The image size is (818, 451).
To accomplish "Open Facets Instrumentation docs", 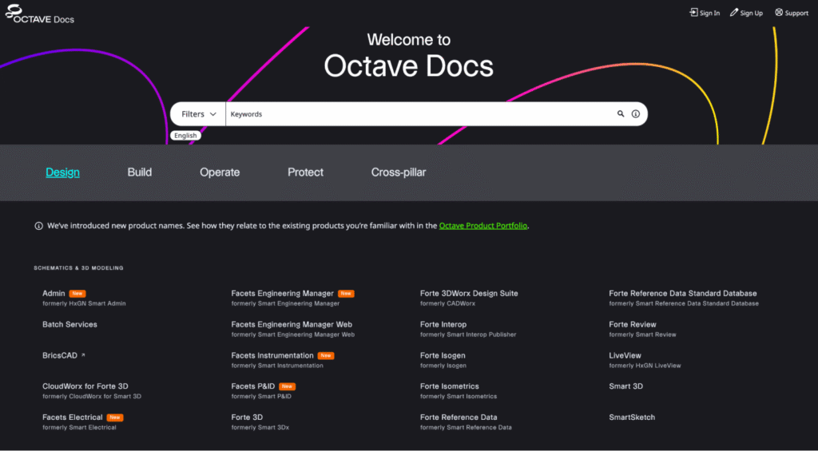I will point(272,355).
